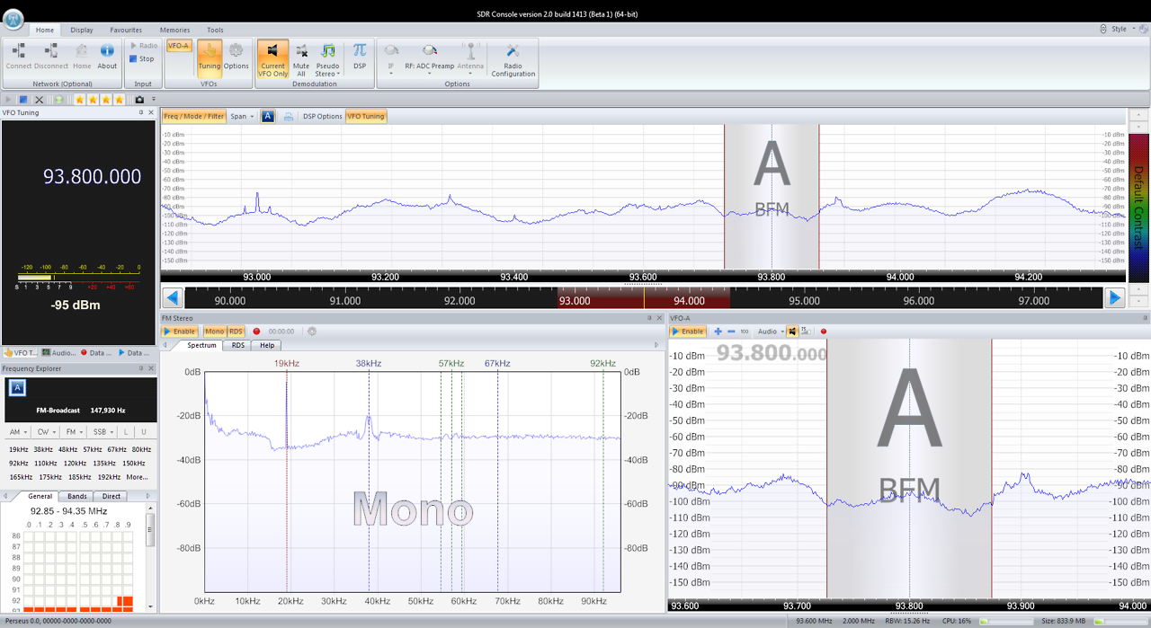Screen dimensions: 1151x628
Task: Click the right band scroll arrow
Action: [x=1114, y=298]
